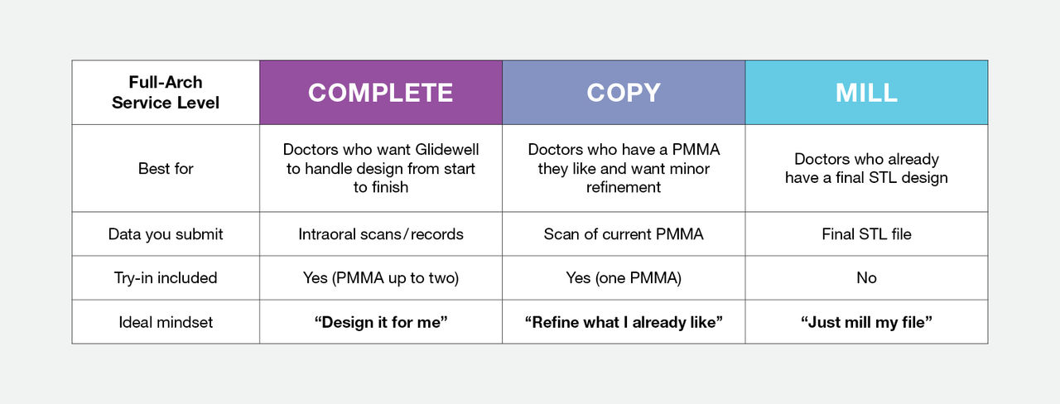This screenshot has width=1060, height=404.
Task: Select "Refine what I already like" text
Action: click(x=624, y=322)
